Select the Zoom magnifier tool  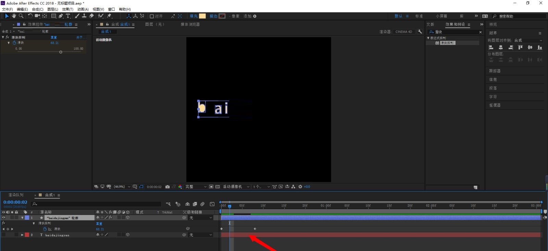tap(21, 16)
